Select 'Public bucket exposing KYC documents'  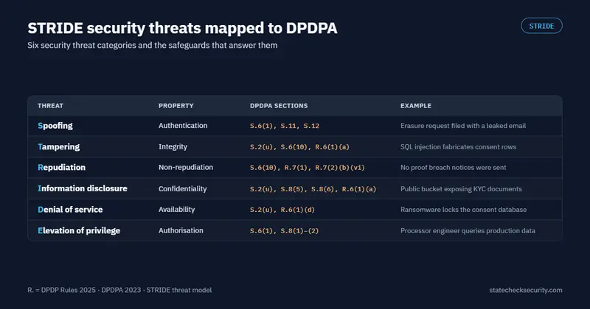(x=462, y=189)
